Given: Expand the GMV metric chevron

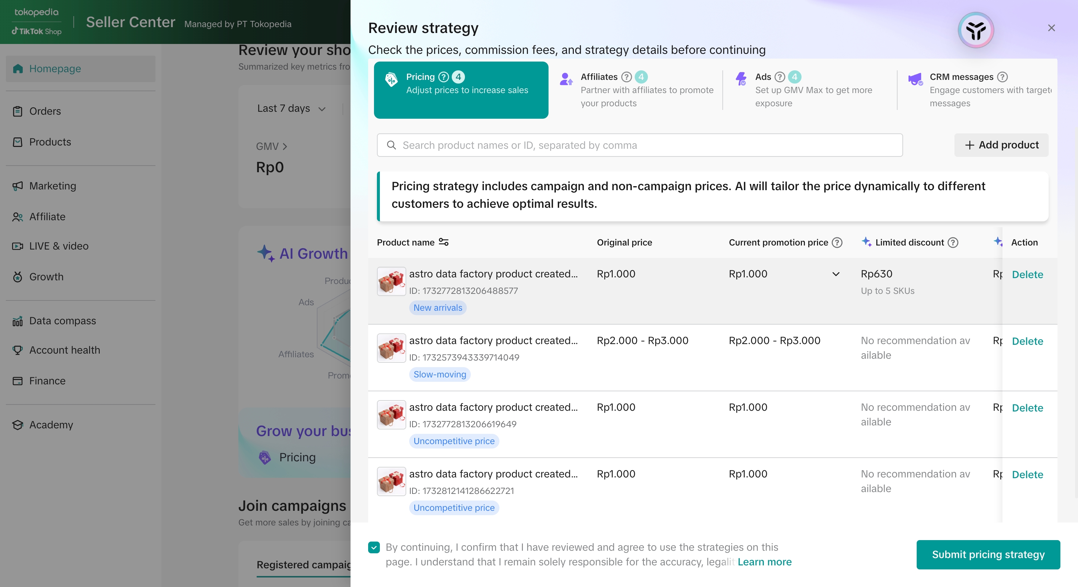Looking at the screenshot, I should pos(285,146).
